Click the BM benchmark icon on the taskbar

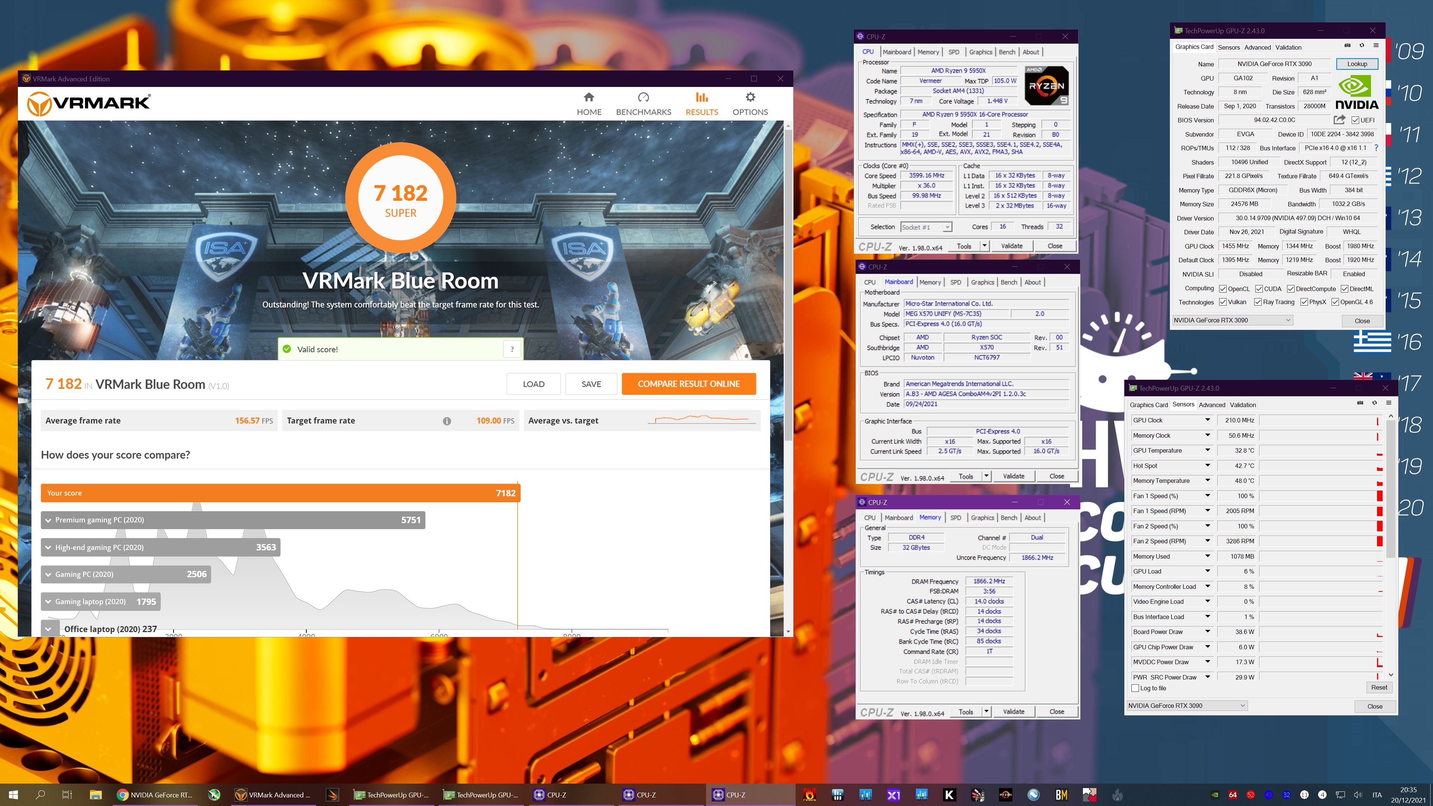[1061, 795]
